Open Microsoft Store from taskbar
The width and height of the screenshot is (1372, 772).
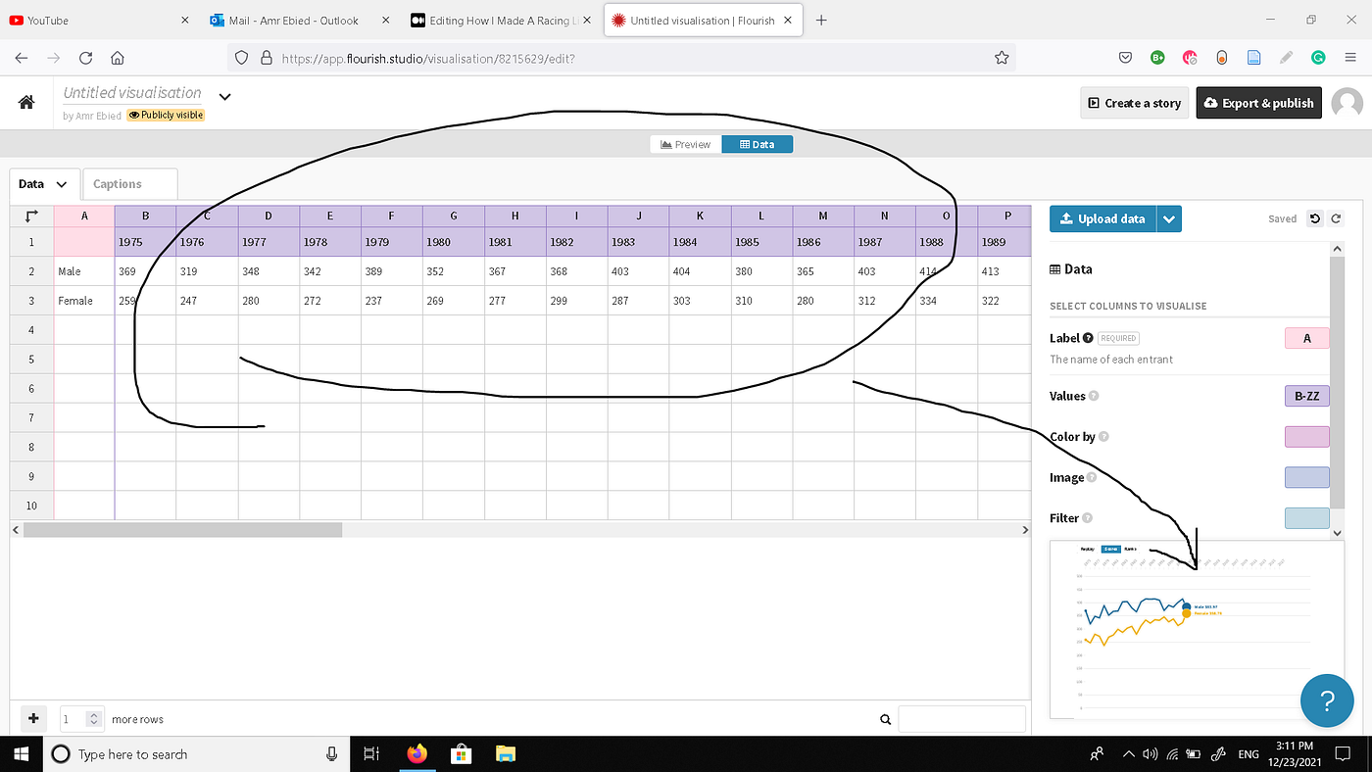(461, 753)
